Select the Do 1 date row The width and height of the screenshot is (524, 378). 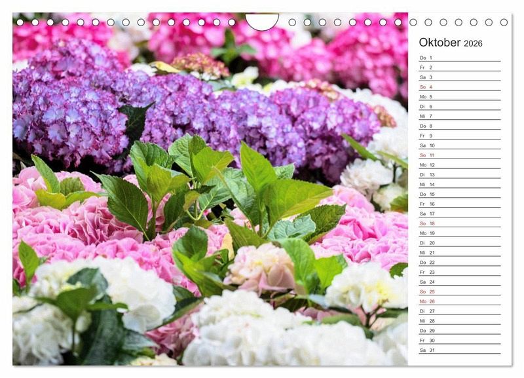pyautogui.click(x=458, y=58)
